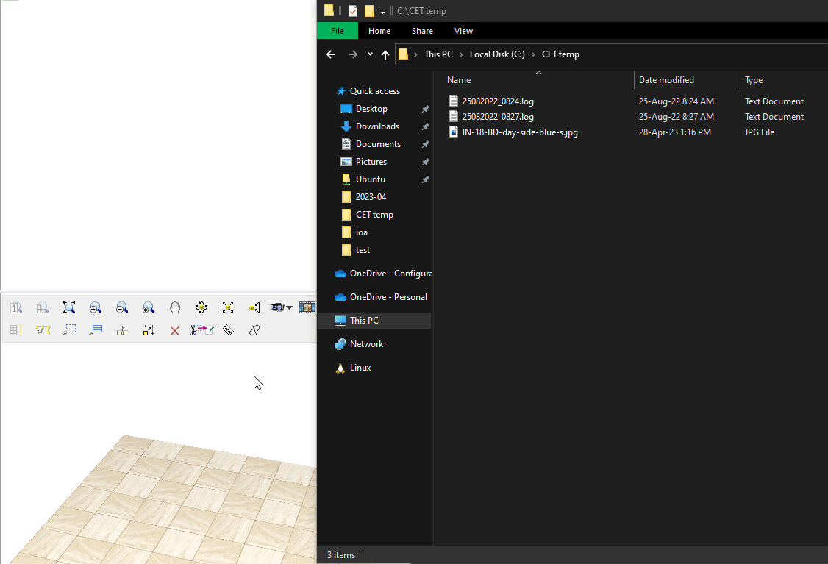Open 2023-04 folder in sidebar
828x564 pixels.
pyautogui.click(x=371, y=197)
